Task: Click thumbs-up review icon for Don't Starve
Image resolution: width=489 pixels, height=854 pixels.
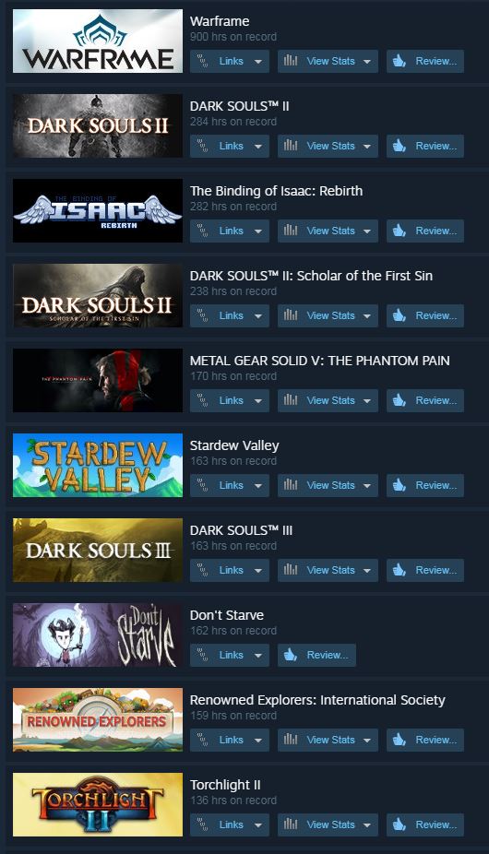Action: click(291, 655)
